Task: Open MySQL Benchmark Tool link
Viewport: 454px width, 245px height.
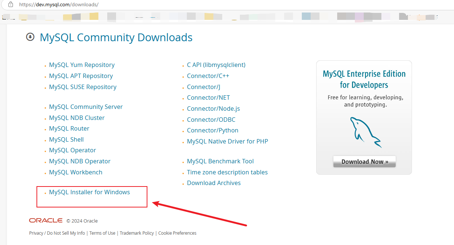Action: coord(220,161)
